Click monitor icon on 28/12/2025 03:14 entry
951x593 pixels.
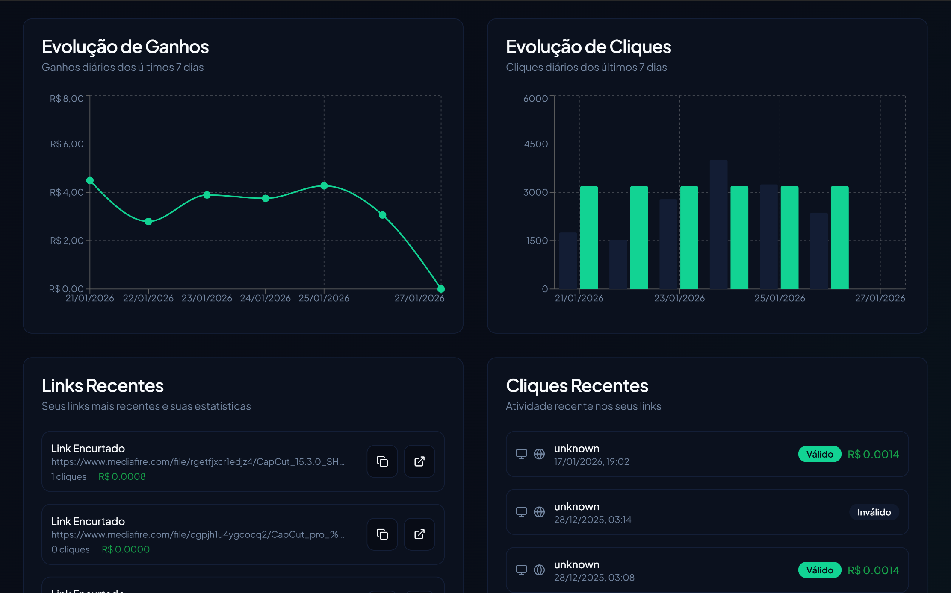[521, 512]
